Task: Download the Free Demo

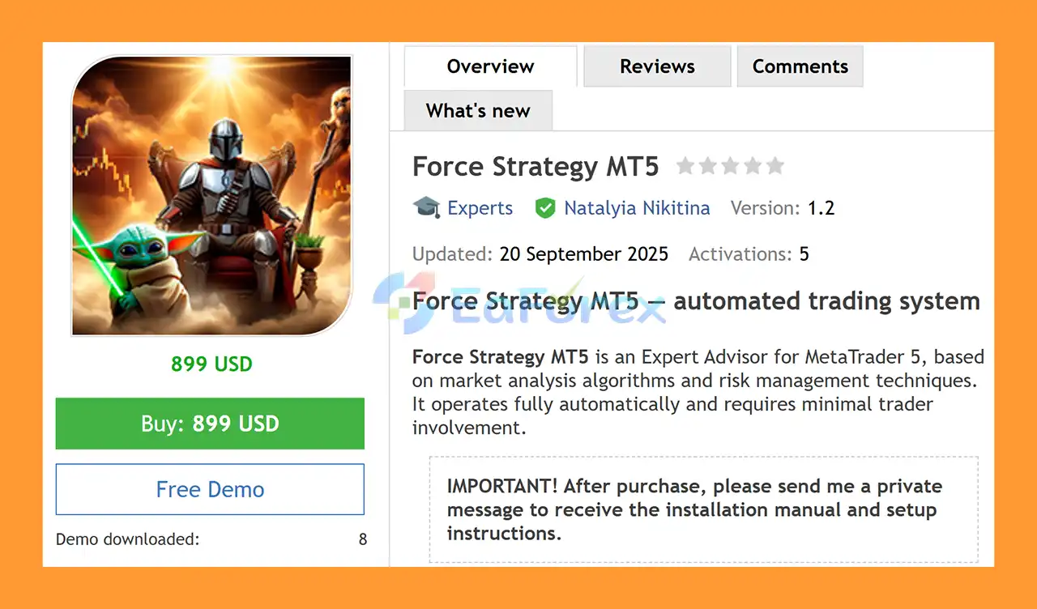Action: point(210,489)
